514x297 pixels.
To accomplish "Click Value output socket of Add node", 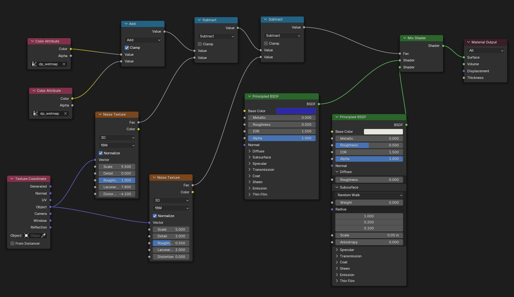I will click(x=164, y=31).
